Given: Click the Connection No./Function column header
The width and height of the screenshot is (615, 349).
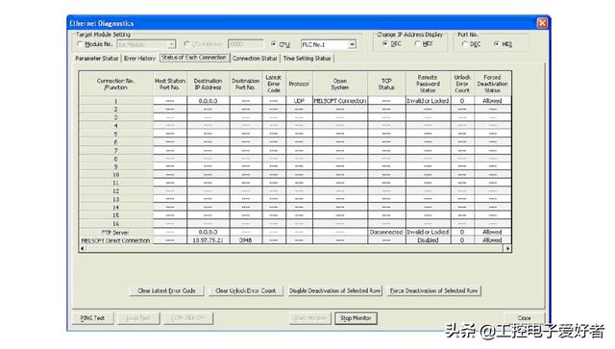Looking at the screenshot, I should coord(116,84).
